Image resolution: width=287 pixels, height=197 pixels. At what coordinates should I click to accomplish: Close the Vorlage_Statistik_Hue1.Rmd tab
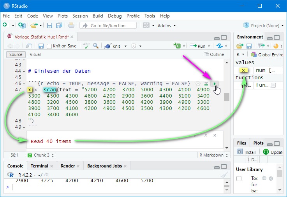[72, 37]
